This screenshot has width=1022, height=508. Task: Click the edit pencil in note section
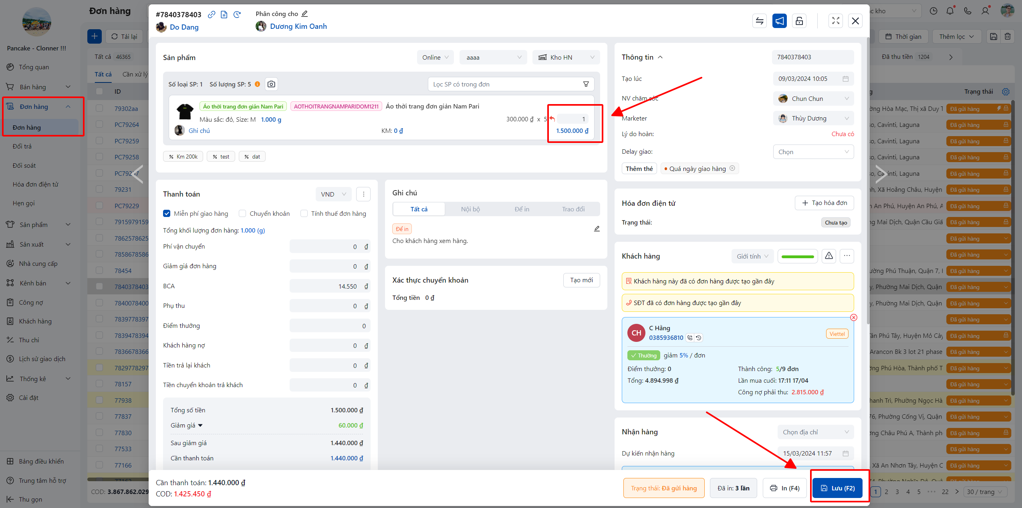click(x=597, y=229)
